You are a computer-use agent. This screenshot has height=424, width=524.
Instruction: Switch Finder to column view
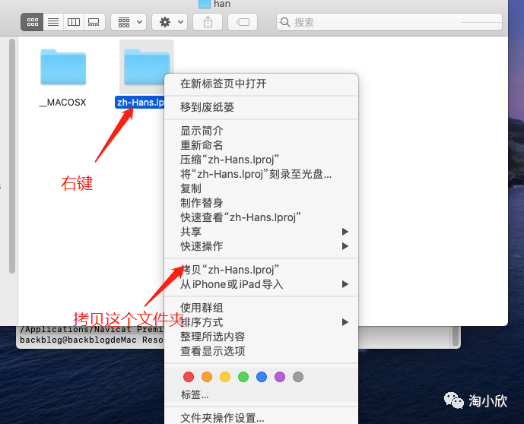[x=74, y=22]
